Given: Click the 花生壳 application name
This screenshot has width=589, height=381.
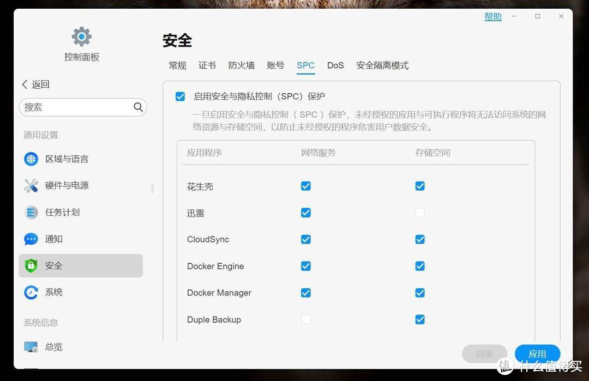Looking at the screenshot, I should tap(200, 186).
